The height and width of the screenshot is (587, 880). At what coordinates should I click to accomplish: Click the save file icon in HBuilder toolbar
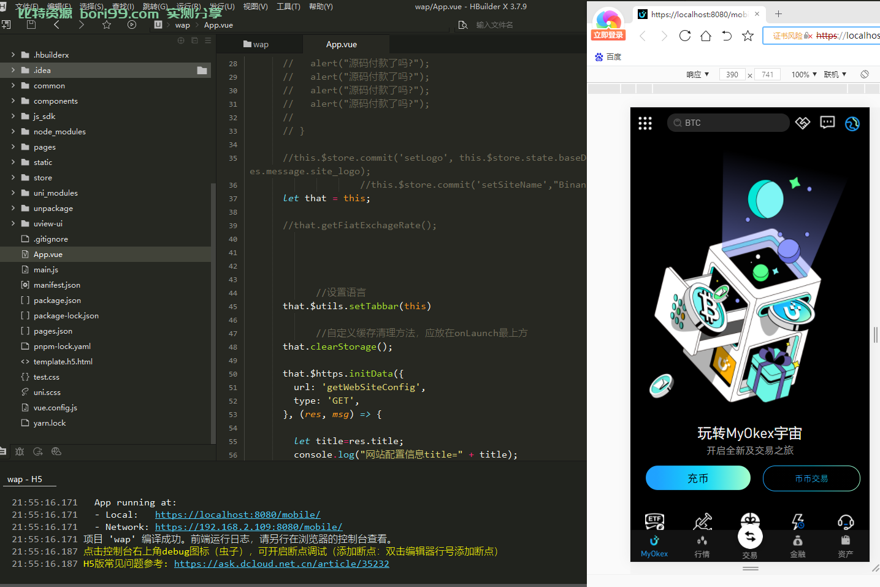tap(31, 25)
